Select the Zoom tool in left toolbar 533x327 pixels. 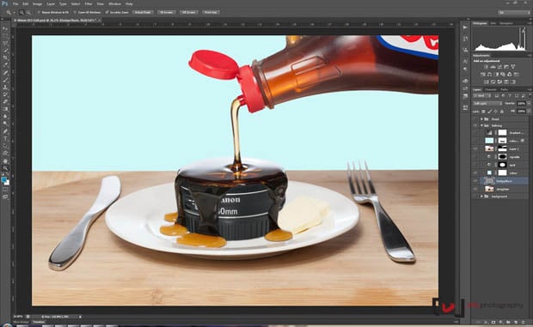[5, 168]
